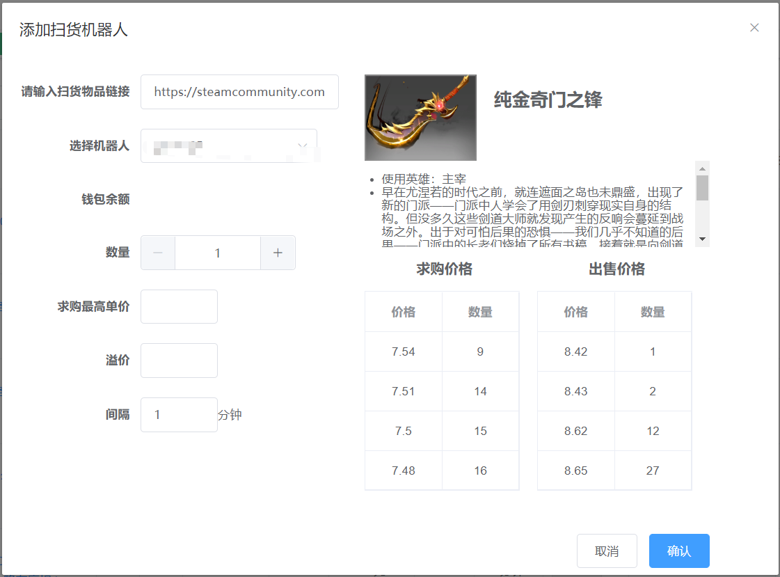
Task: Click the 钱包余额 label
Action: [106, 200]
